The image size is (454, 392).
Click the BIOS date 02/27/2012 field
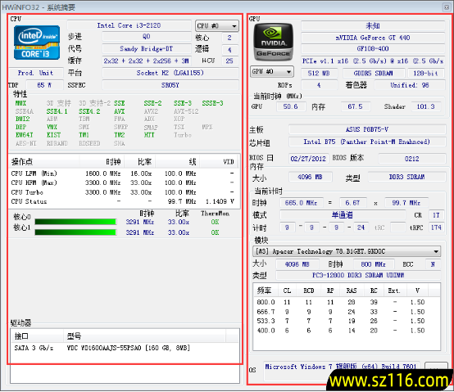(x=308, y=159)
